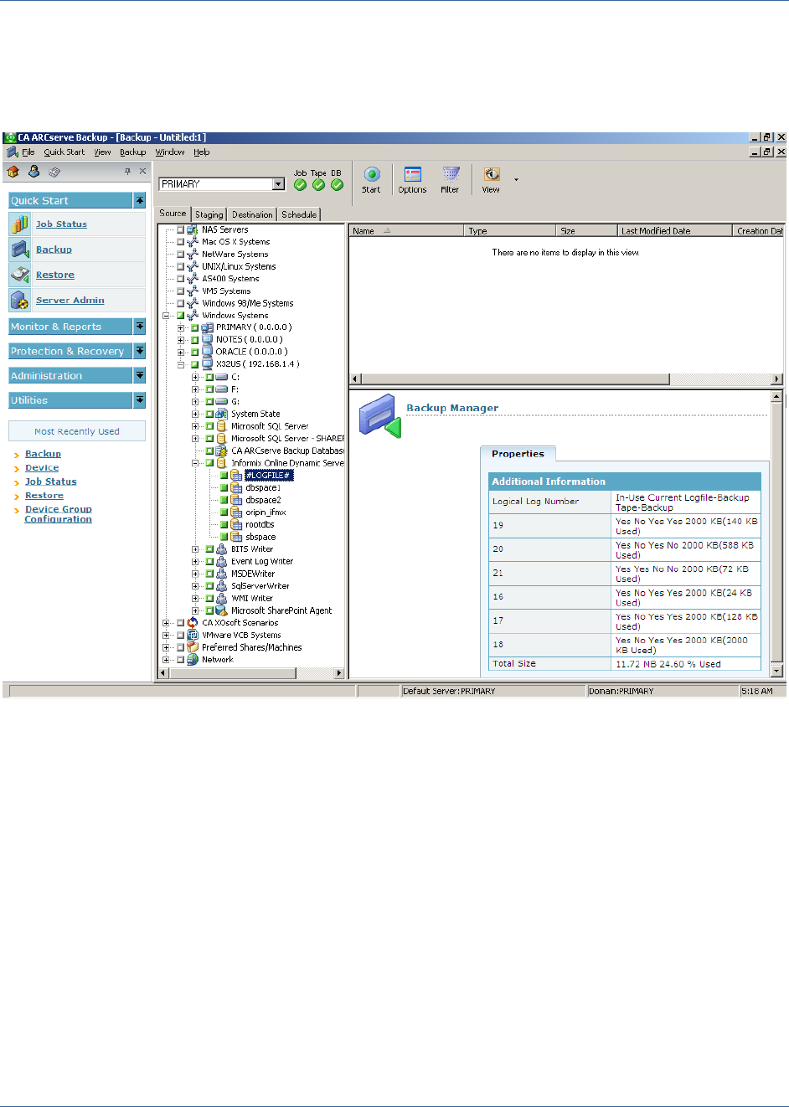This screenshot has width=789, height=1107.
Task: Open the Filter toolbar icon
Action: [451, 174]
